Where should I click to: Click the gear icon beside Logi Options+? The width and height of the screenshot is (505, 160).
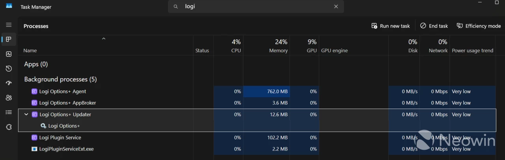coord(43,126)
